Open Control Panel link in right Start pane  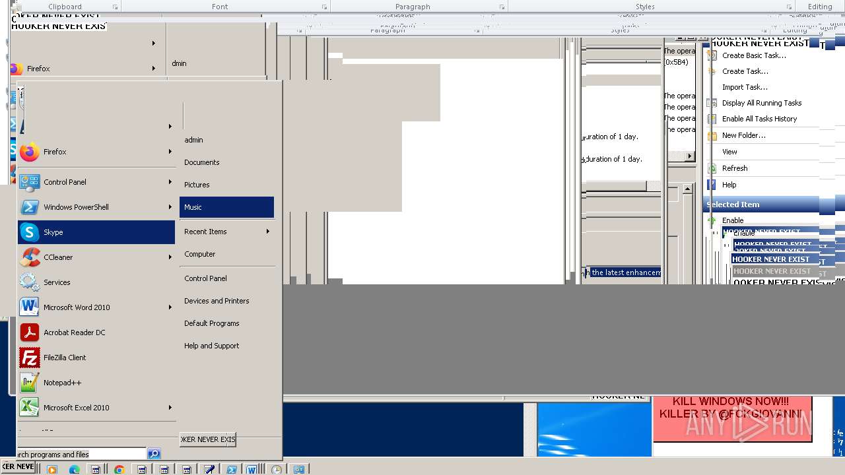click(205, 278)
